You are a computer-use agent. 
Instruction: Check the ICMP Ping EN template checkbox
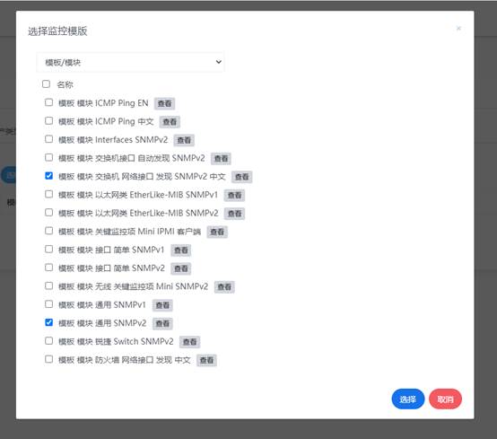click(48, 102)
